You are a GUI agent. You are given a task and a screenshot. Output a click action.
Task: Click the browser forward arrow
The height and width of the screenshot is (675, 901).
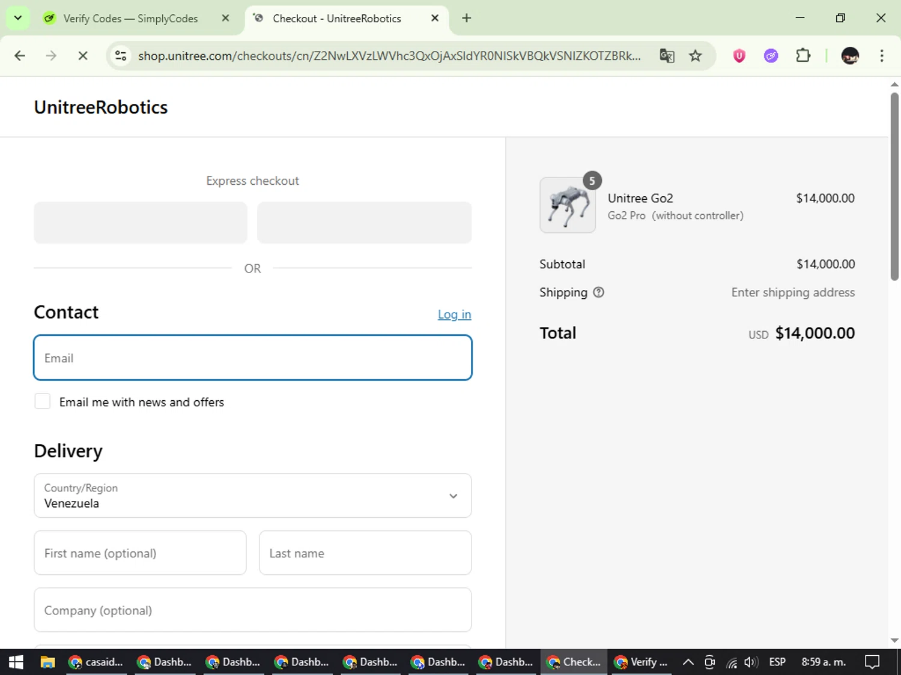coord(51,56)
